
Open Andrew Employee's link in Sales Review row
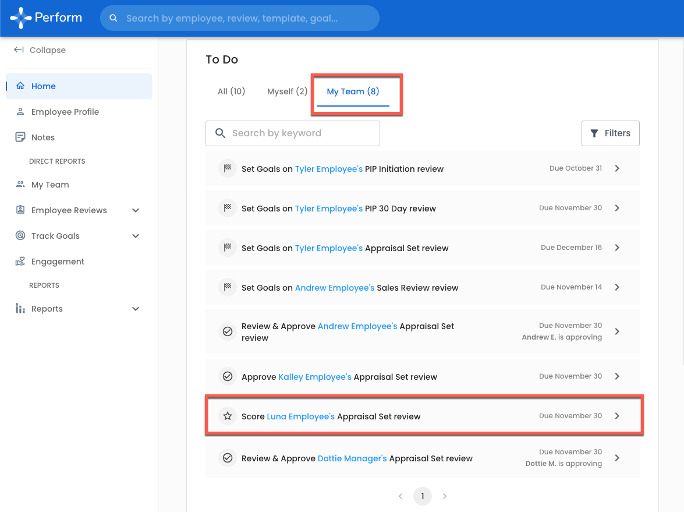point(335,288)
